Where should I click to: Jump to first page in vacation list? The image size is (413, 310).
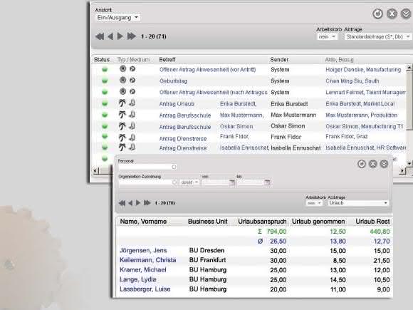(122, 202)
